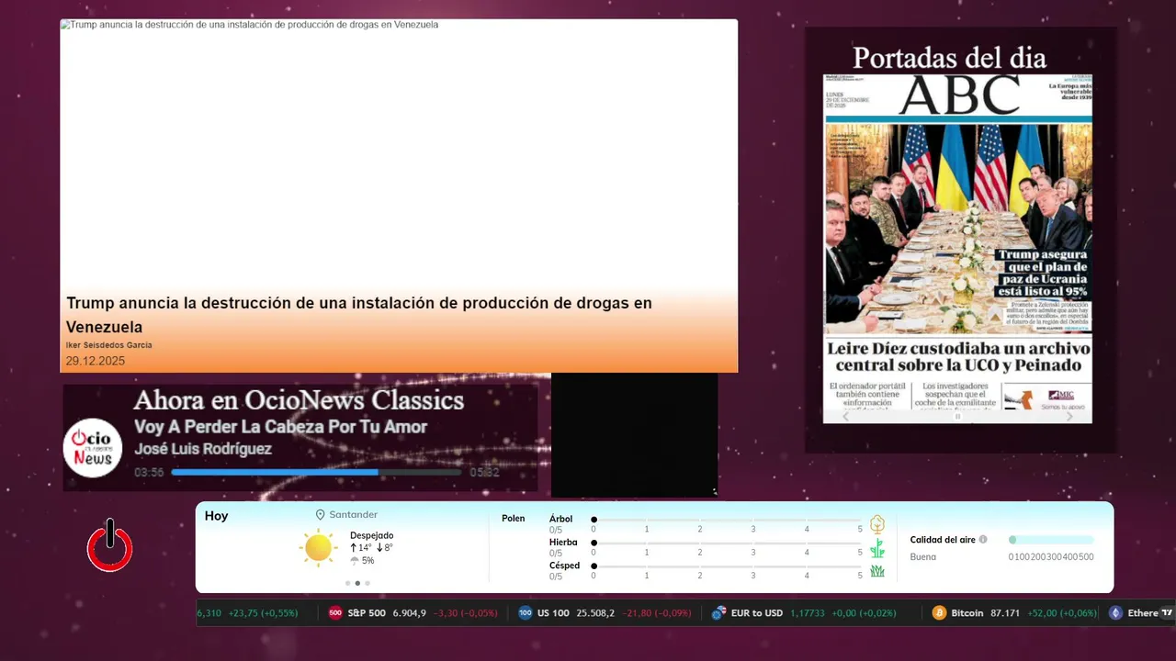Screen dimensions: 1176x661
Task: Click song title Voy A Perder La Cabeza
Action: pyautogui.click(x=280, y=427)
